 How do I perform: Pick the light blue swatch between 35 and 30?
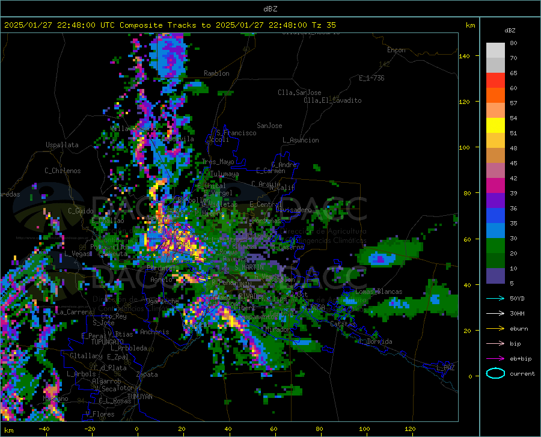tap(495, 231)
